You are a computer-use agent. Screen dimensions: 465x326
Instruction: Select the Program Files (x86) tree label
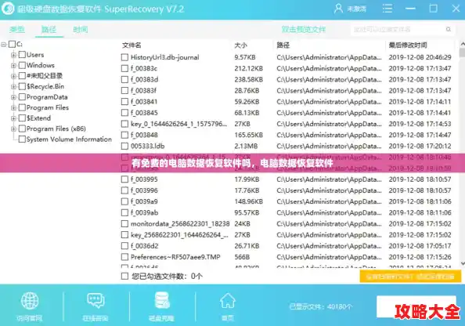coord(56,129)
